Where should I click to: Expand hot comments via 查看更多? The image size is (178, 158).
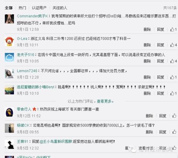tap(105, 101)
